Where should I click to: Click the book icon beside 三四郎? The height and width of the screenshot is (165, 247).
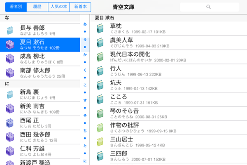pos(100,156)
